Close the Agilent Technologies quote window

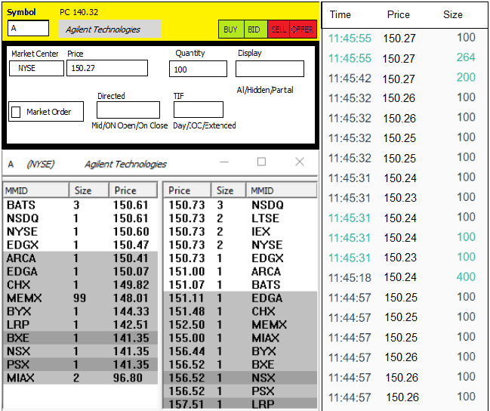point(300,162)
